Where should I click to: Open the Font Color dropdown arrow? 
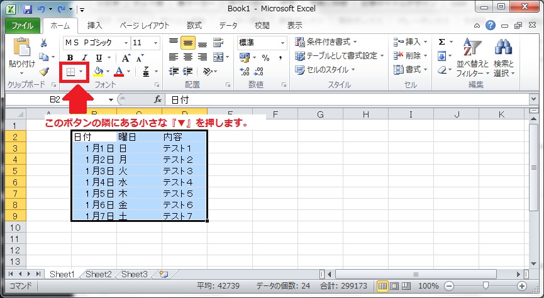(x=129, y=72)
